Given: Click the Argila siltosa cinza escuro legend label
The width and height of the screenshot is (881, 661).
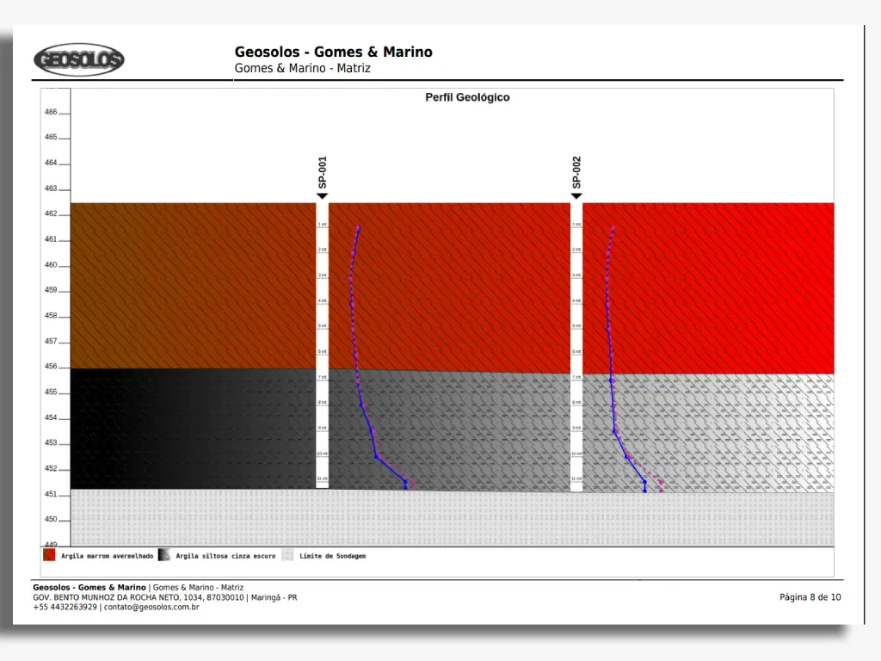Looking at the screenshot, I should 225,556.
